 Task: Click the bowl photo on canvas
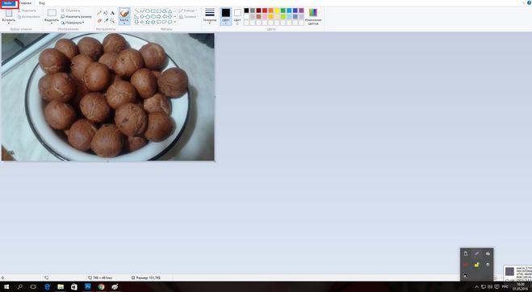coord(108,97)
